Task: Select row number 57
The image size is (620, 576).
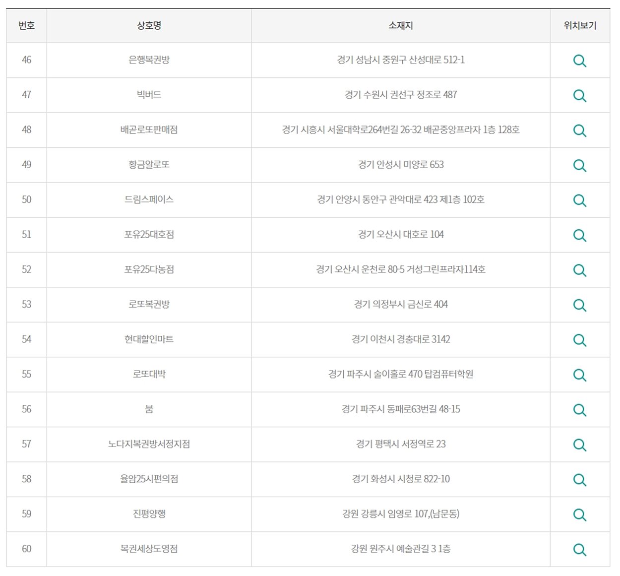Action: coord(27,444)
